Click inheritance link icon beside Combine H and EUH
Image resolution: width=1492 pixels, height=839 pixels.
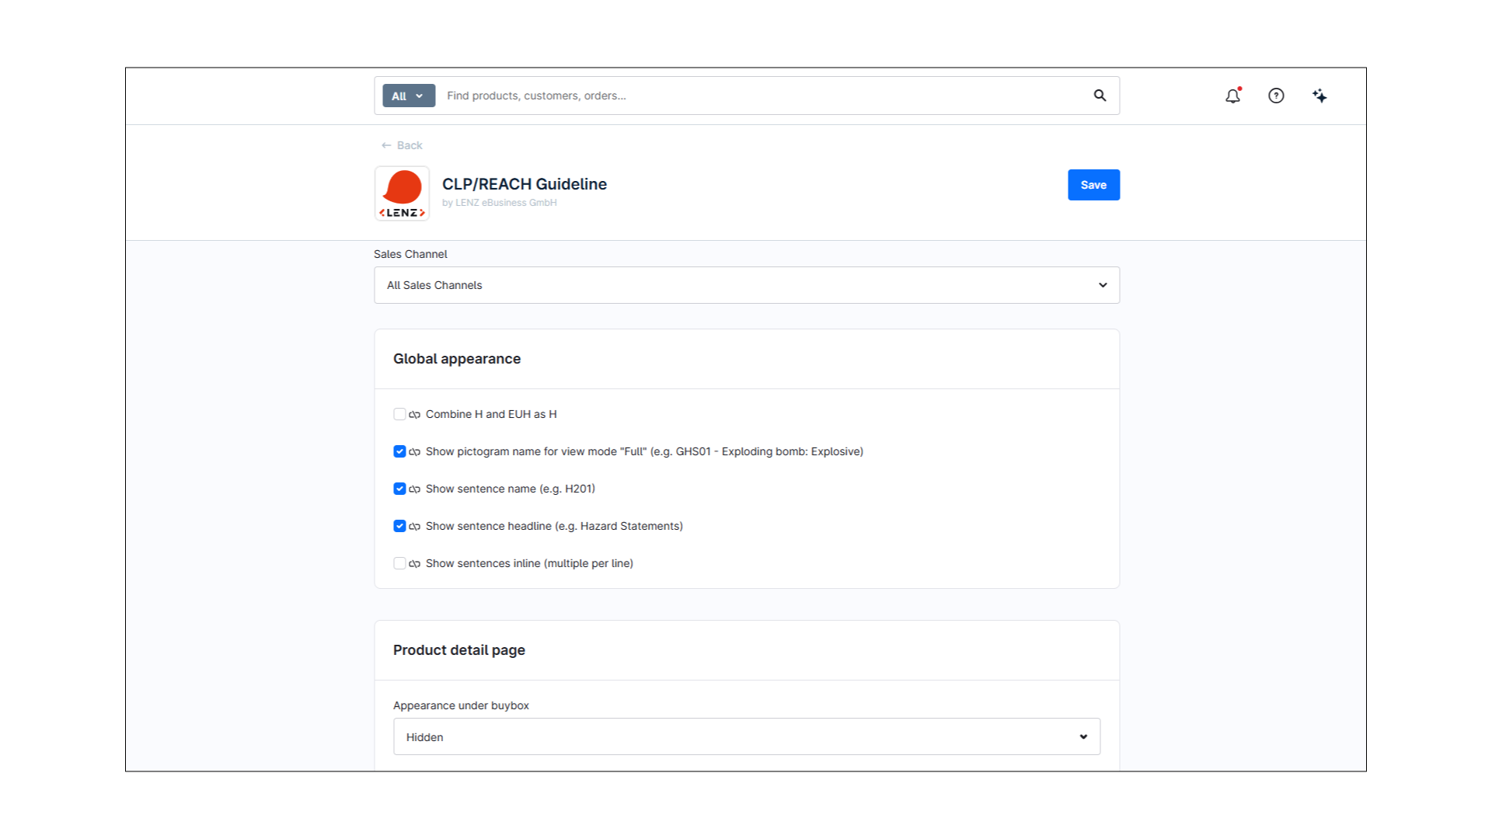click(415, 415)
